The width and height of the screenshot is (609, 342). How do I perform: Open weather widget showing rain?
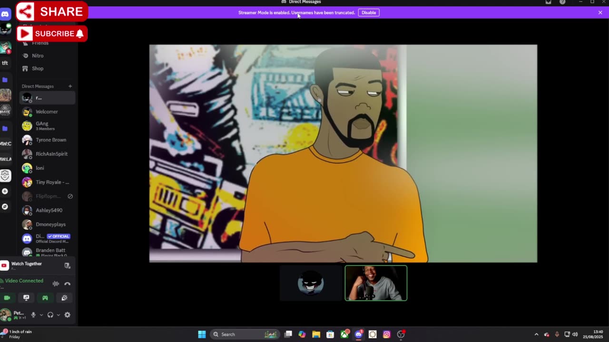click(x=17, y=334)
